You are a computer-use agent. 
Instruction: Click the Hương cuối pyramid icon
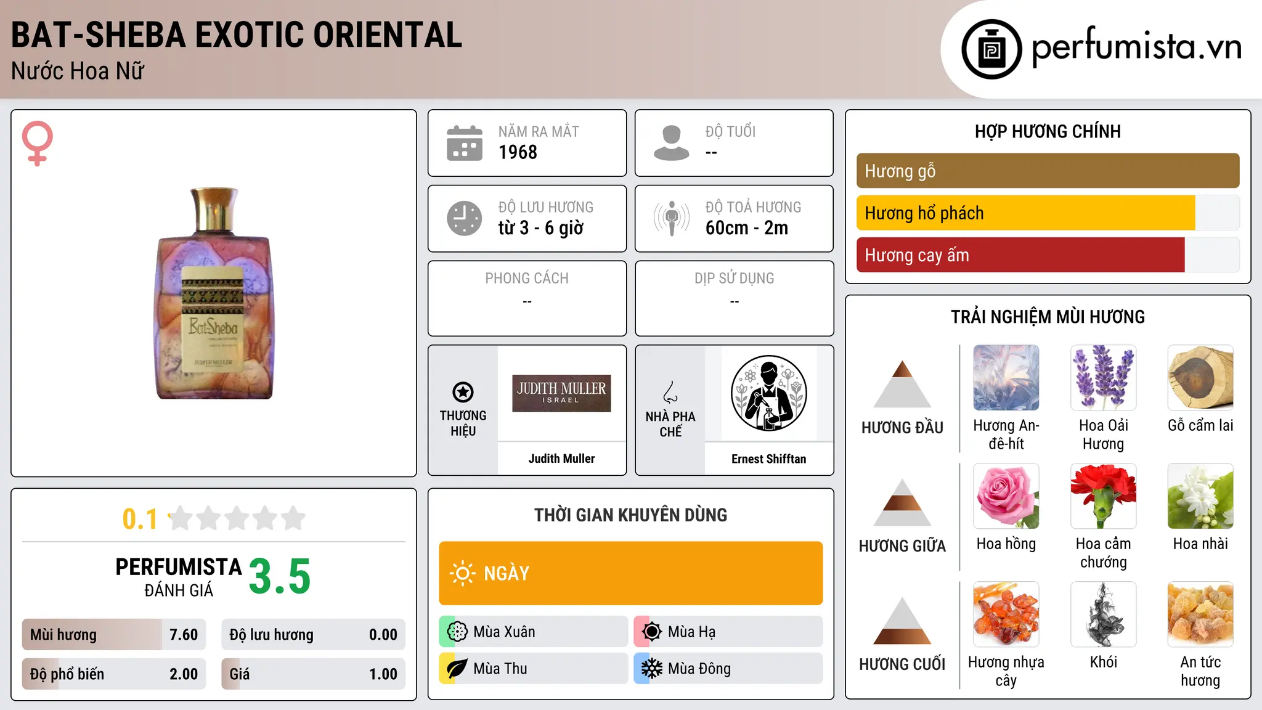pos(902,620)
